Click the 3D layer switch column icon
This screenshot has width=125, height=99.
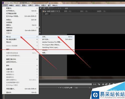point(71,88)
